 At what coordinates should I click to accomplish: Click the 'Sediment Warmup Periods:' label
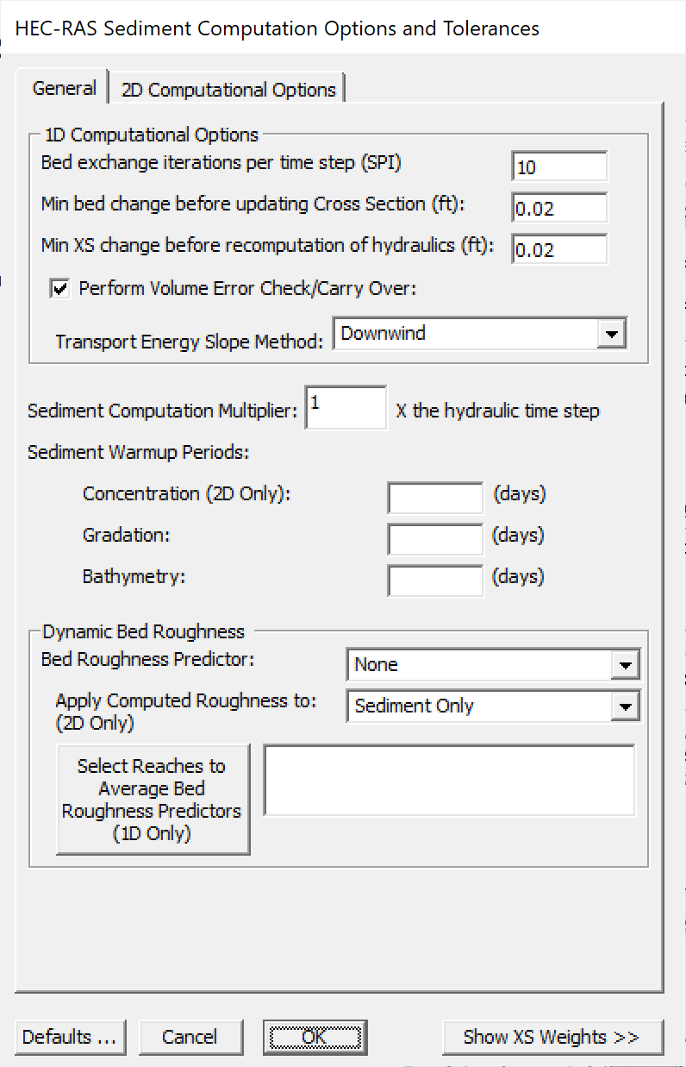click(x=138, y=453)
